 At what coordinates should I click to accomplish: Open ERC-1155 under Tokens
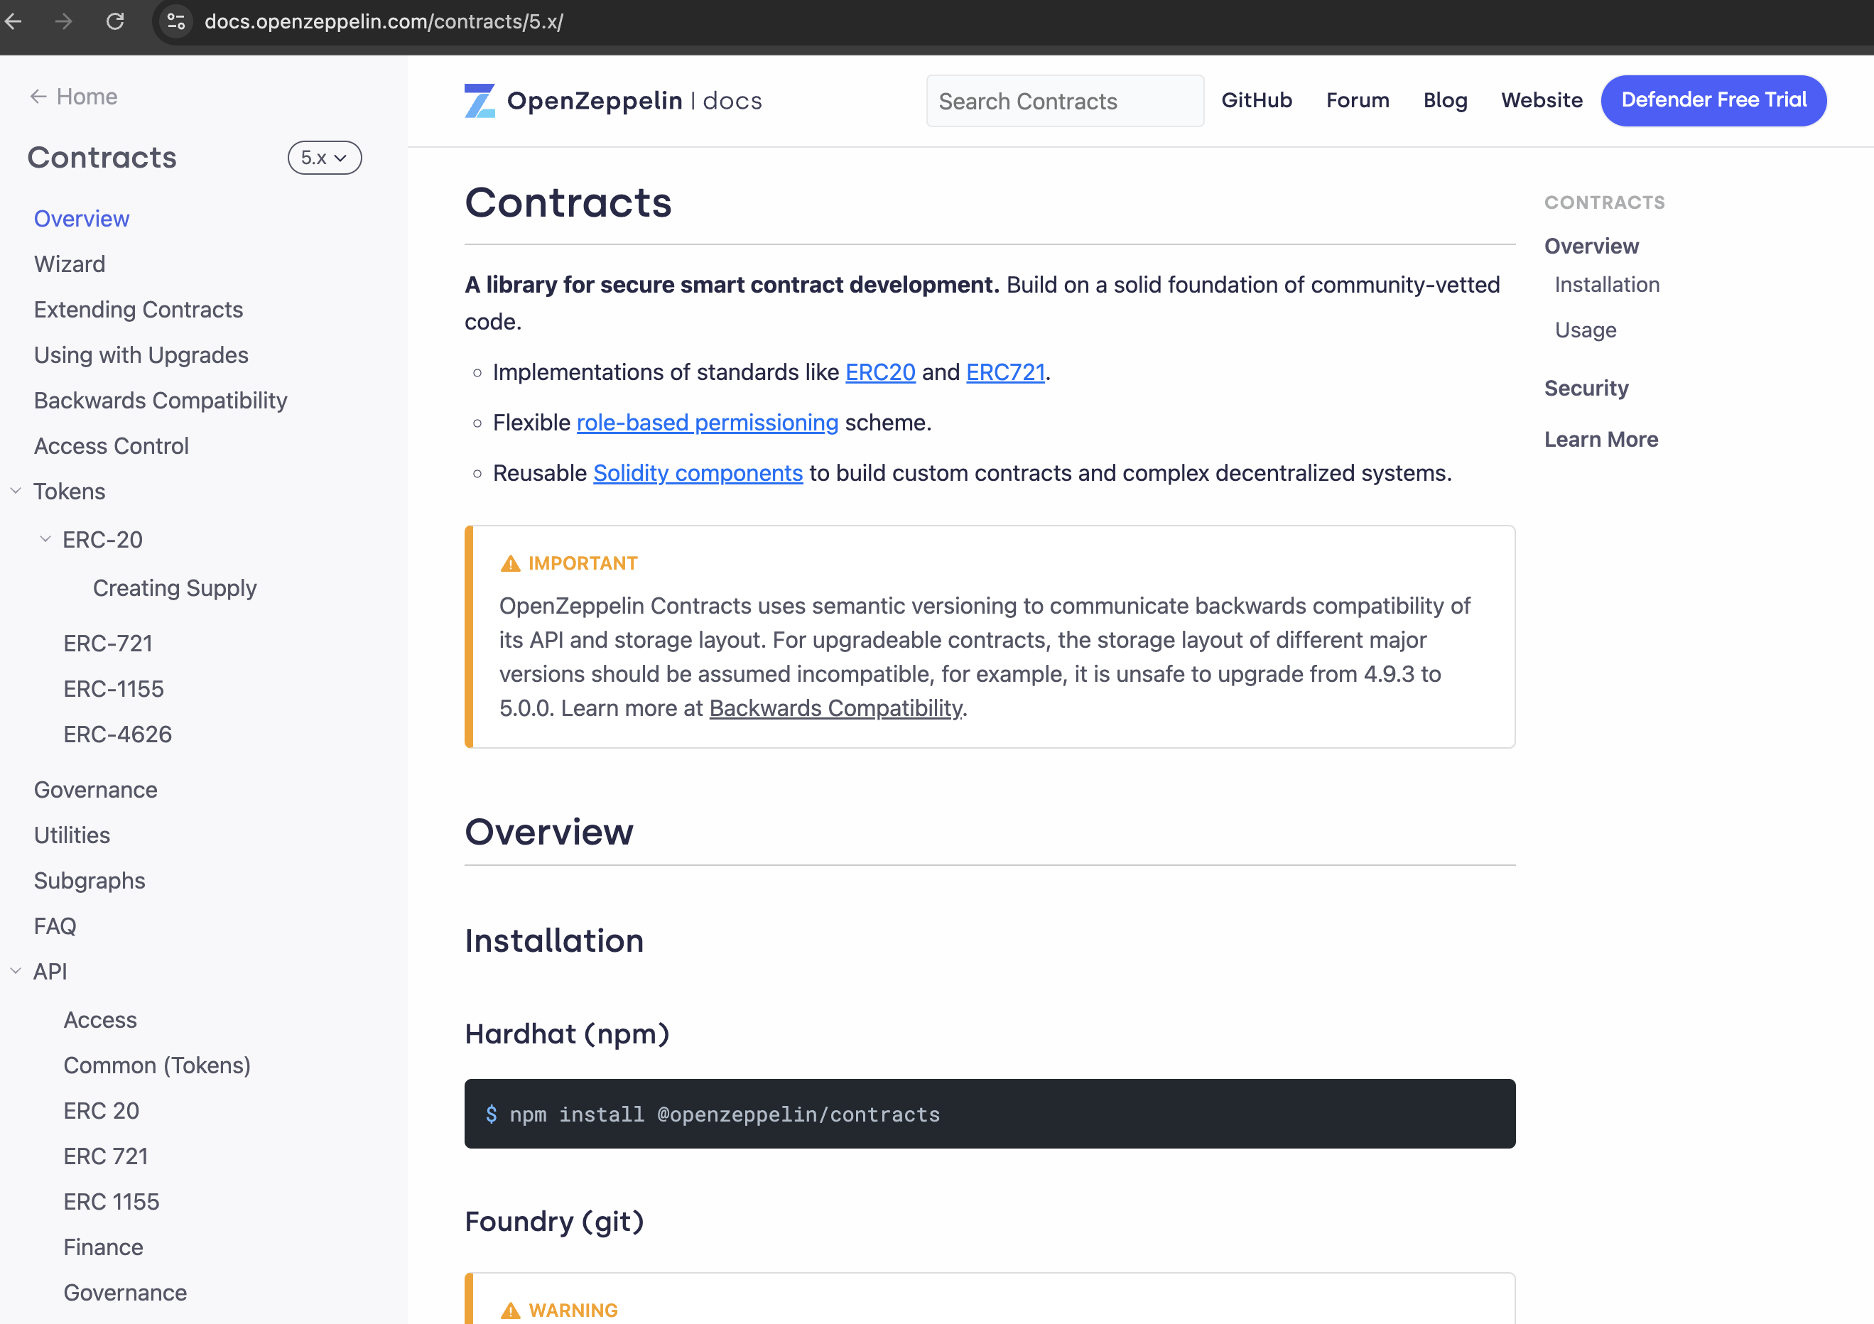pyautogui.click(x=114, y=689)
